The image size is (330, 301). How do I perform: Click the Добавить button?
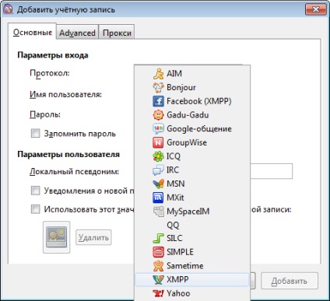coord(290,281)
